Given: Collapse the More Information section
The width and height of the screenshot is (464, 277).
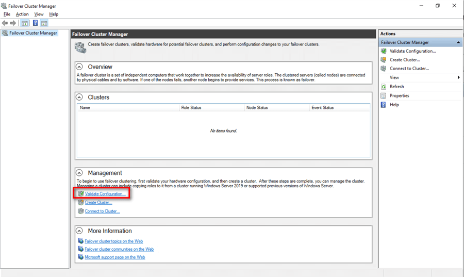Looking at the screenshot, I should [x=79, y=231].
